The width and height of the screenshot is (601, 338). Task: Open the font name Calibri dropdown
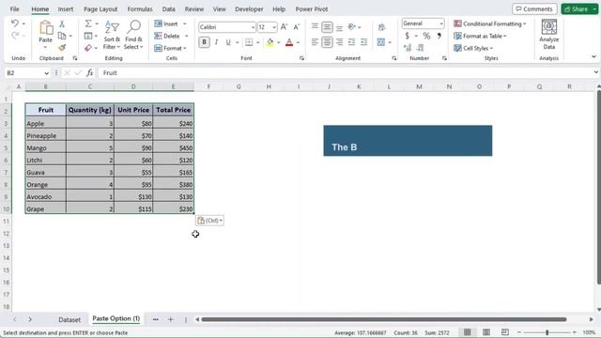[x=253, y=27]
